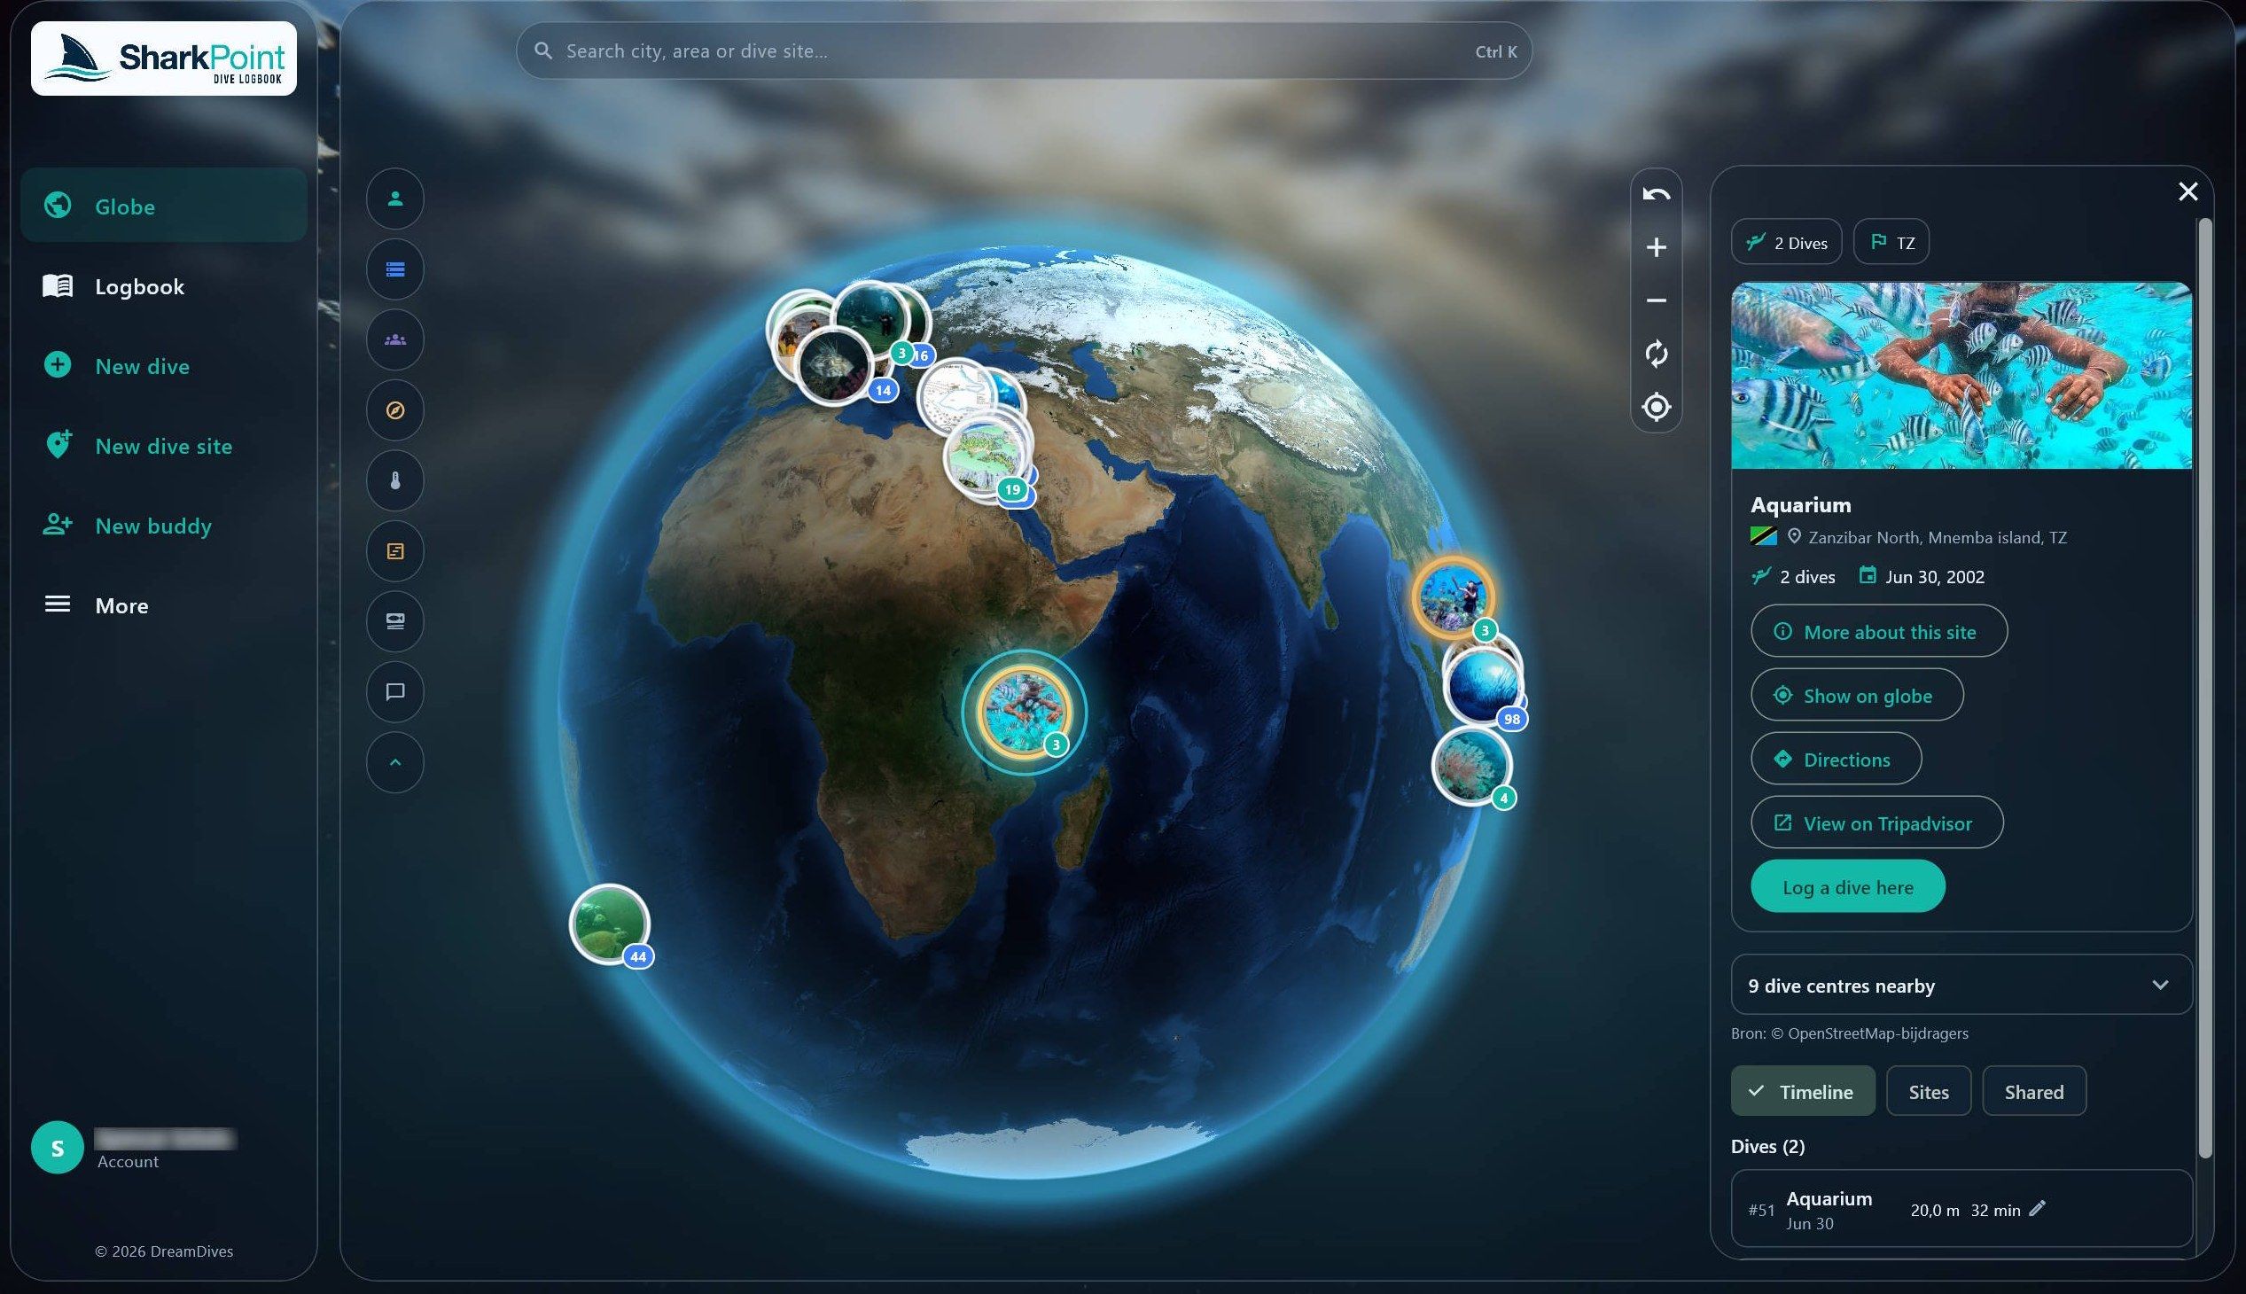This screenshot has height=1294, width=2246.
Task: Click the crosshair locate icon in globe controls
Action: coord(1656,407)
